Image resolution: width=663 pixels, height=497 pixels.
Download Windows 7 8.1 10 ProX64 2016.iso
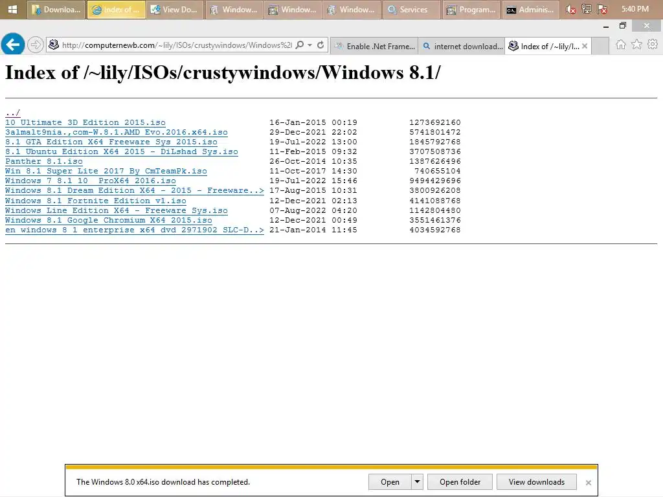click(x=91, y=181)
